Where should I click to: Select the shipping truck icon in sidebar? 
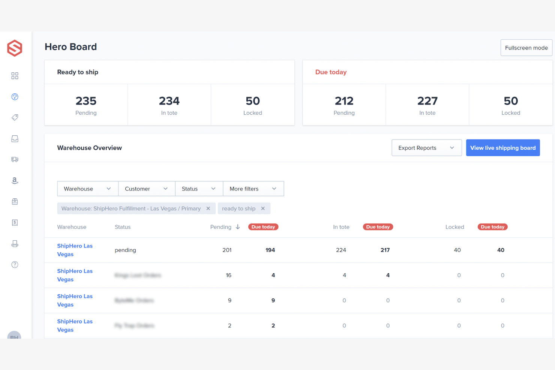(x=15, y=159)
